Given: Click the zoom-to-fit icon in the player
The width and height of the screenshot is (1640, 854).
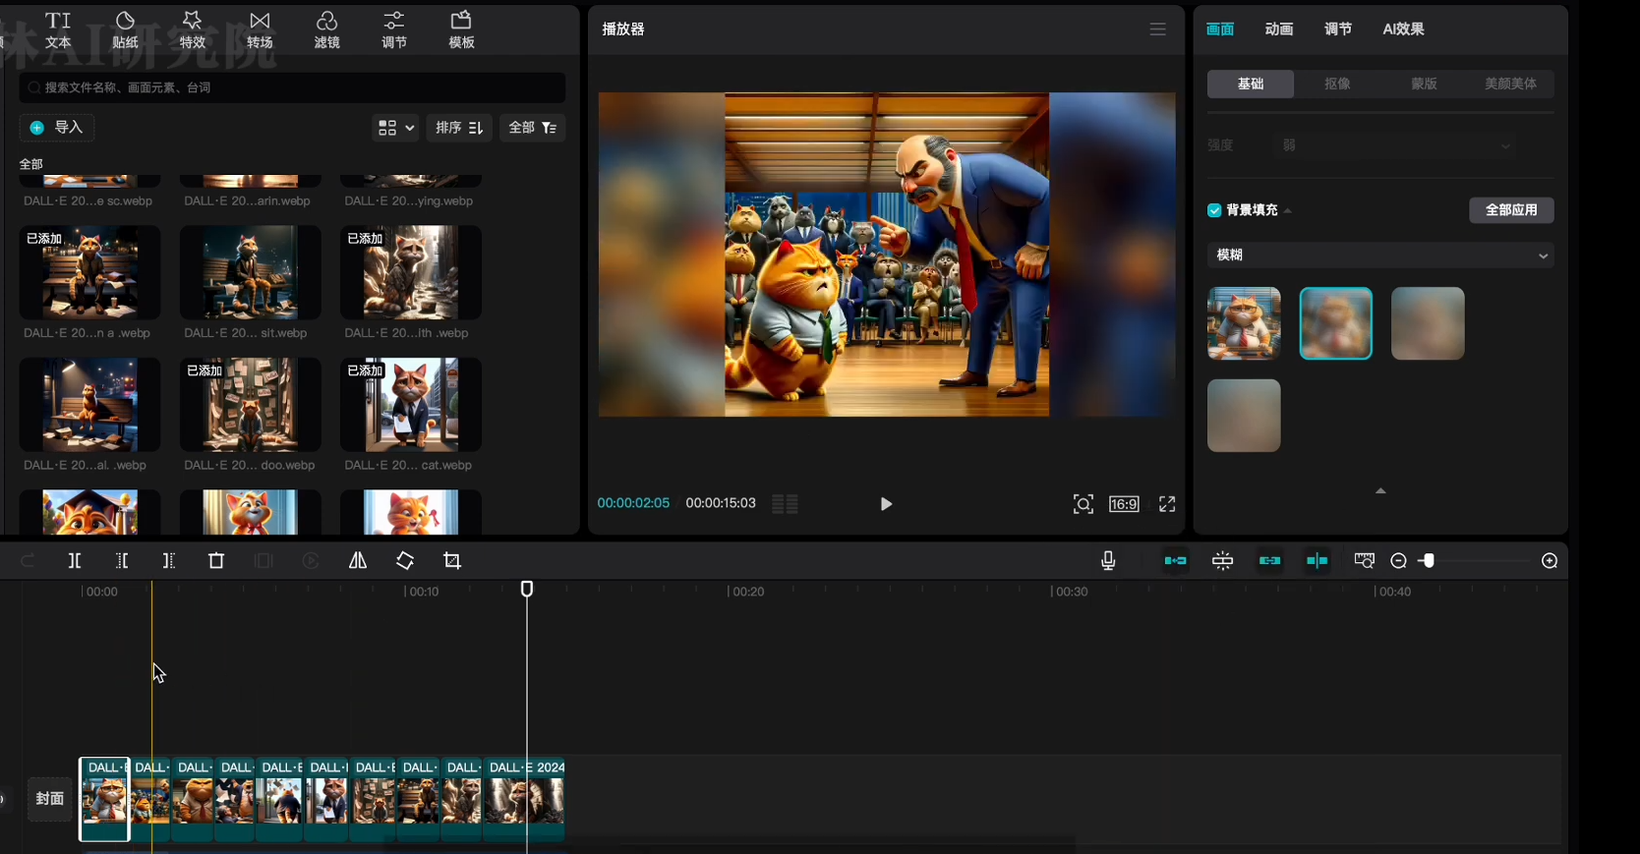Looking at the screenshot, I should click(1084, 504).
